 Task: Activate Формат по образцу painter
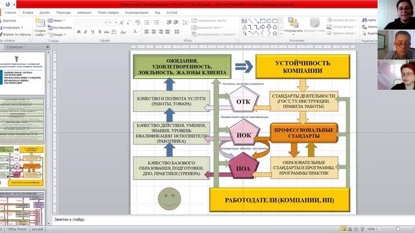pyautogui.click(x=16, y=34)
